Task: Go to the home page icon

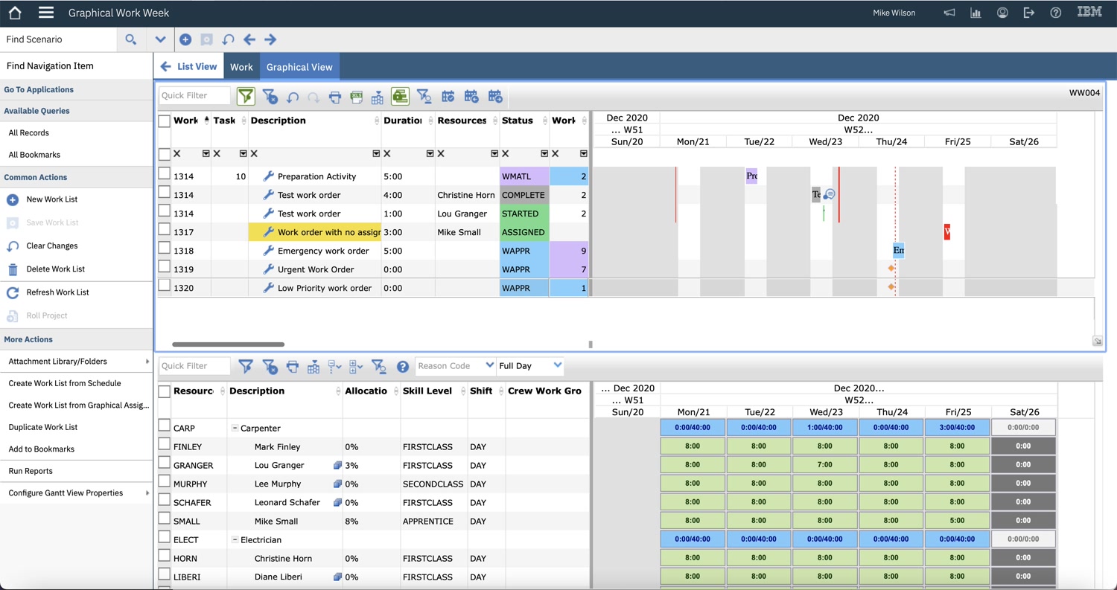Action: 14,13
